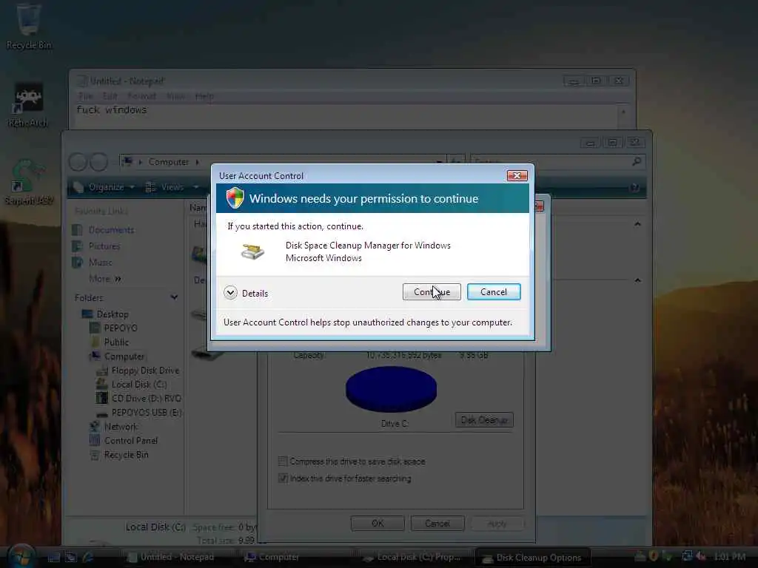Select Disk Cleanup Options taskbar button
Screen dimensions: 758x568
tap(532, 558)
